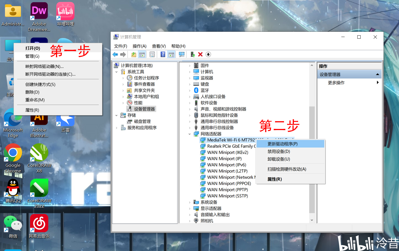Select 禁用设备(D) in context menu

[291, 151]
